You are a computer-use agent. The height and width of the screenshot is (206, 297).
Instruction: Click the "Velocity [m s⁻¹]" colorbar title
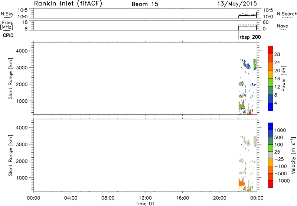[293, 155]
